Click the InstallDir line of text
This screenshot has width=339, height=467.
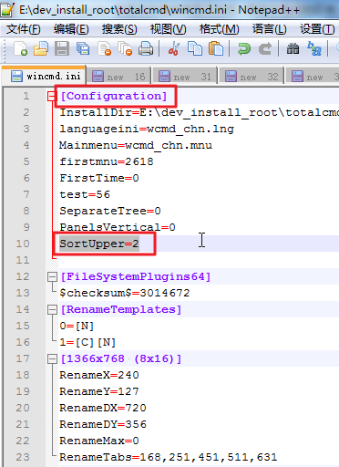click(x=199, y=112)
